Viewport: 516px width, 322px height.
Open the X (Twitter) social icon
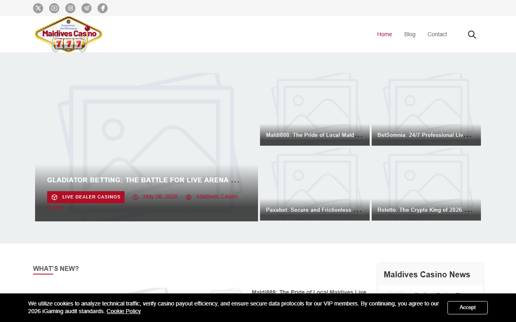[x=38, y=8]
